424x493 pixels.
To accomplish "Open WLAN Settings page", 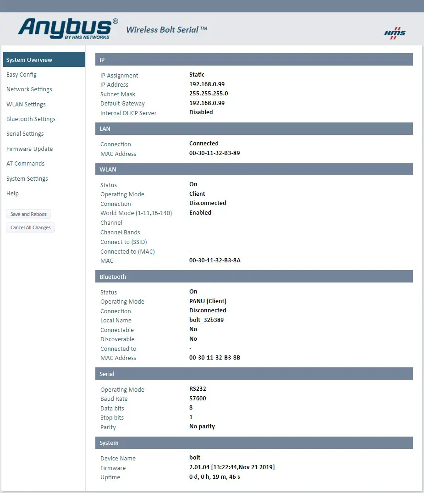I will pos(26,105).
